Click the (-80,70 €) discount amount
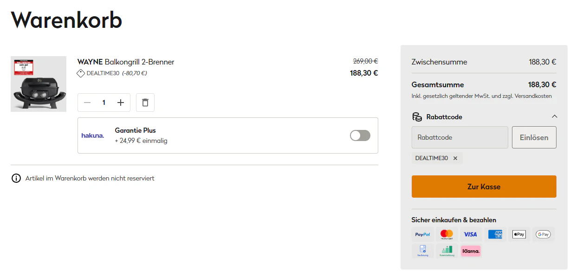This screenshot has height=277, width=576. 135,73
